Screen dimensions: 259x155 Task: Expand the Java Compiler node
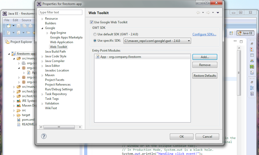click(42, 61)
